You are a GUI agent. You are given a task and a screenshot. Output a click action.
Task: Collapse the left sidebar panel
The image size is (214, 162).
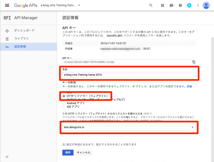tap(7, 157)
